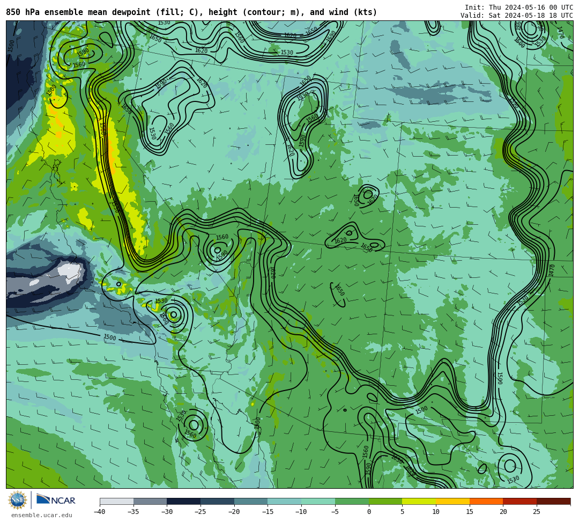Click the '-30' colorbar tick label
Viewport: 579px width, 522px height.
[167, 512]
